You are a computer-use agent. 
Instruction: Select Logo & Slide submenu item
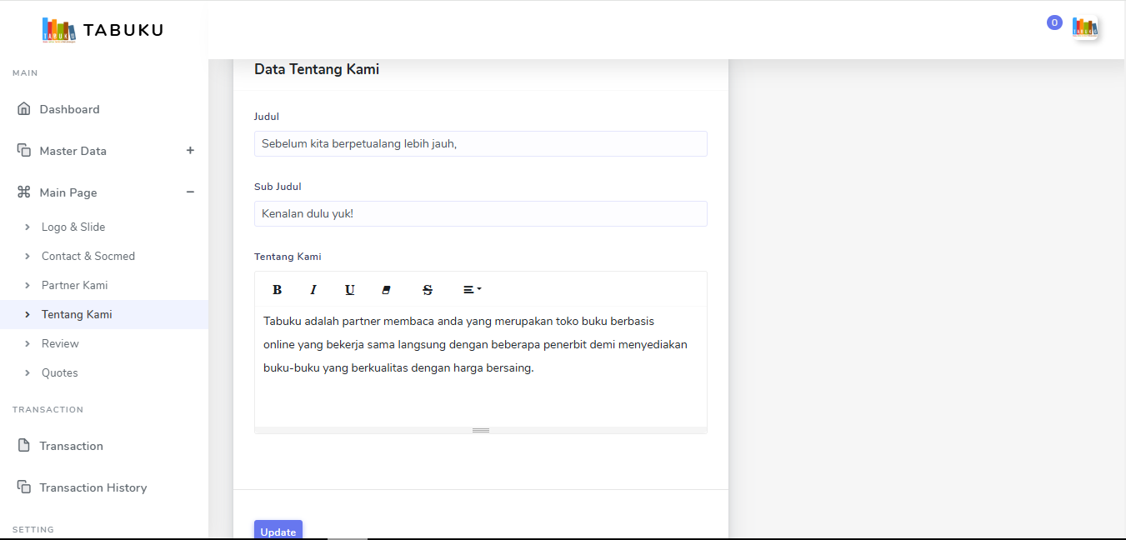tap(73, 227)
